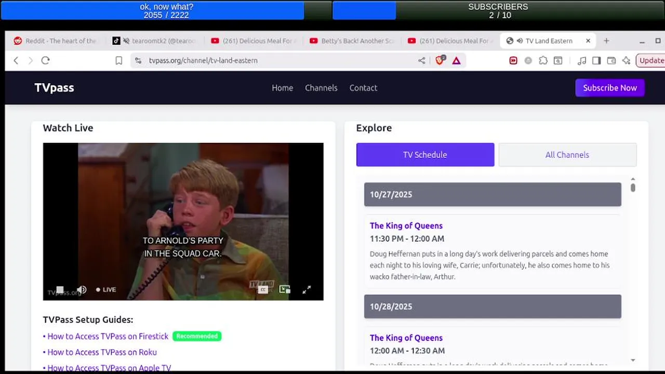
Task: Click the gray round extension icon
Action: (528, 60)
